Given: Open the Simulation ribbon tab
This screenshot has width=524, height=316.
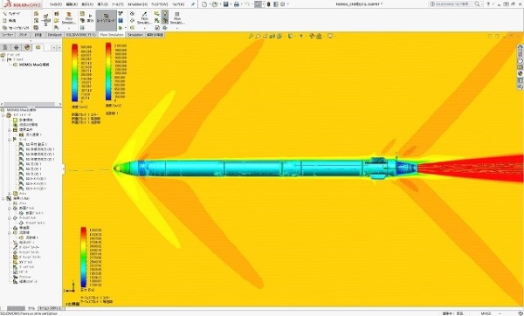Looking at the screenshot, I should pyautogui.click(x=135, y=35).
